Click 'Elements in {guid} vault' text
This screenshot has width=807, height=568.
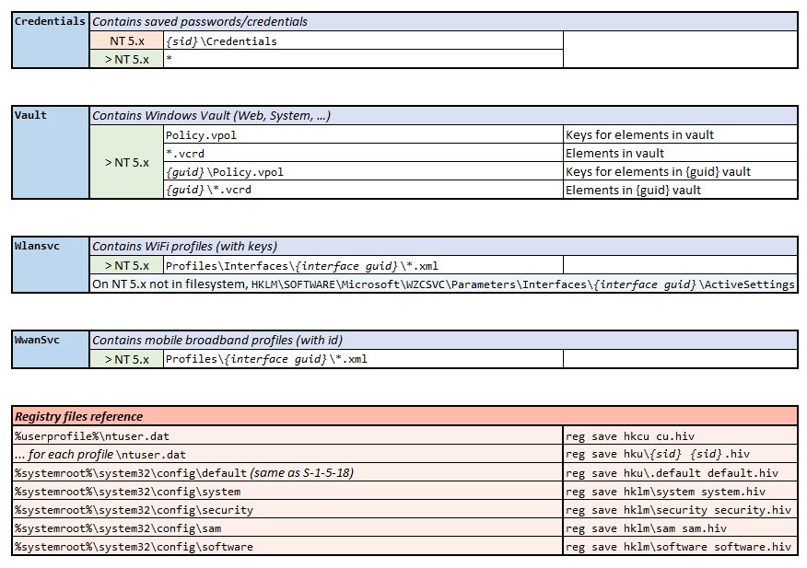pyautogui.click(x=633, y=190)
